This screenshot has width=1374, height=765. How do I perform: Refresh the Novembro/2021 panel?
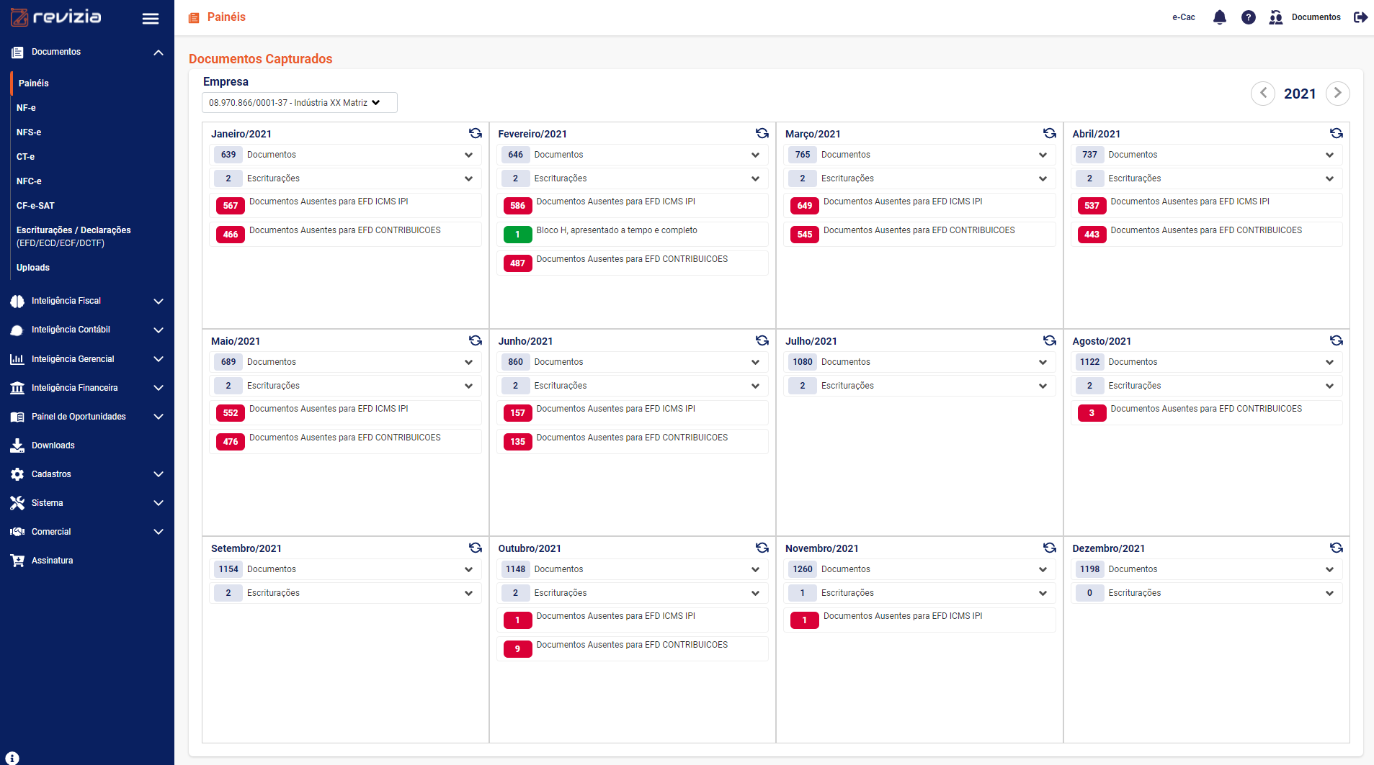tap(1050, 548)
